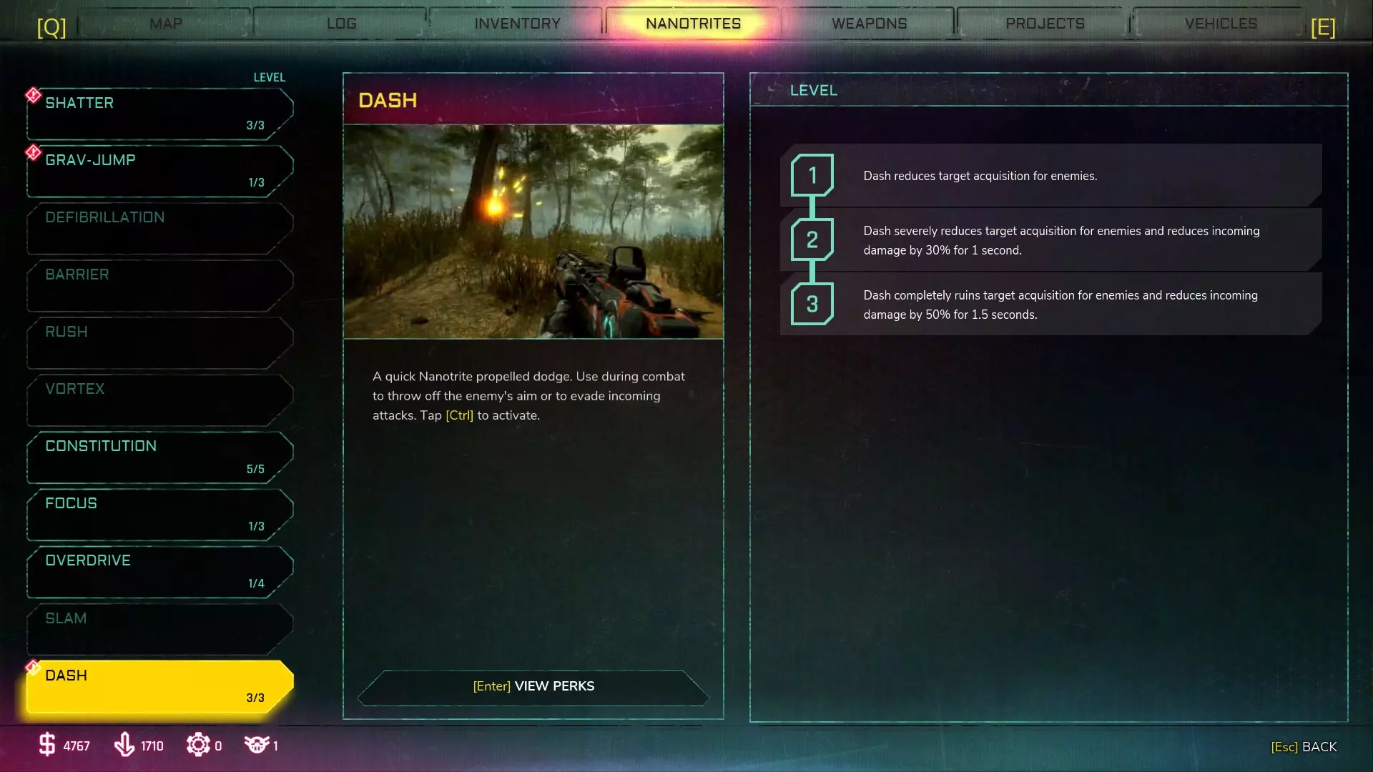Click the [Q] previous tab key icon
The width and height of the screenshot is (1373, 772).
51,27
